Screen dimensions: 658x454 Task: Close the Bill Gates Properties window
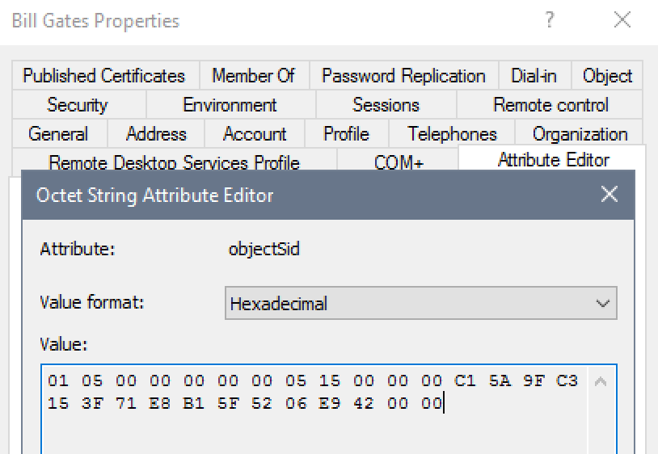point(622,19)
